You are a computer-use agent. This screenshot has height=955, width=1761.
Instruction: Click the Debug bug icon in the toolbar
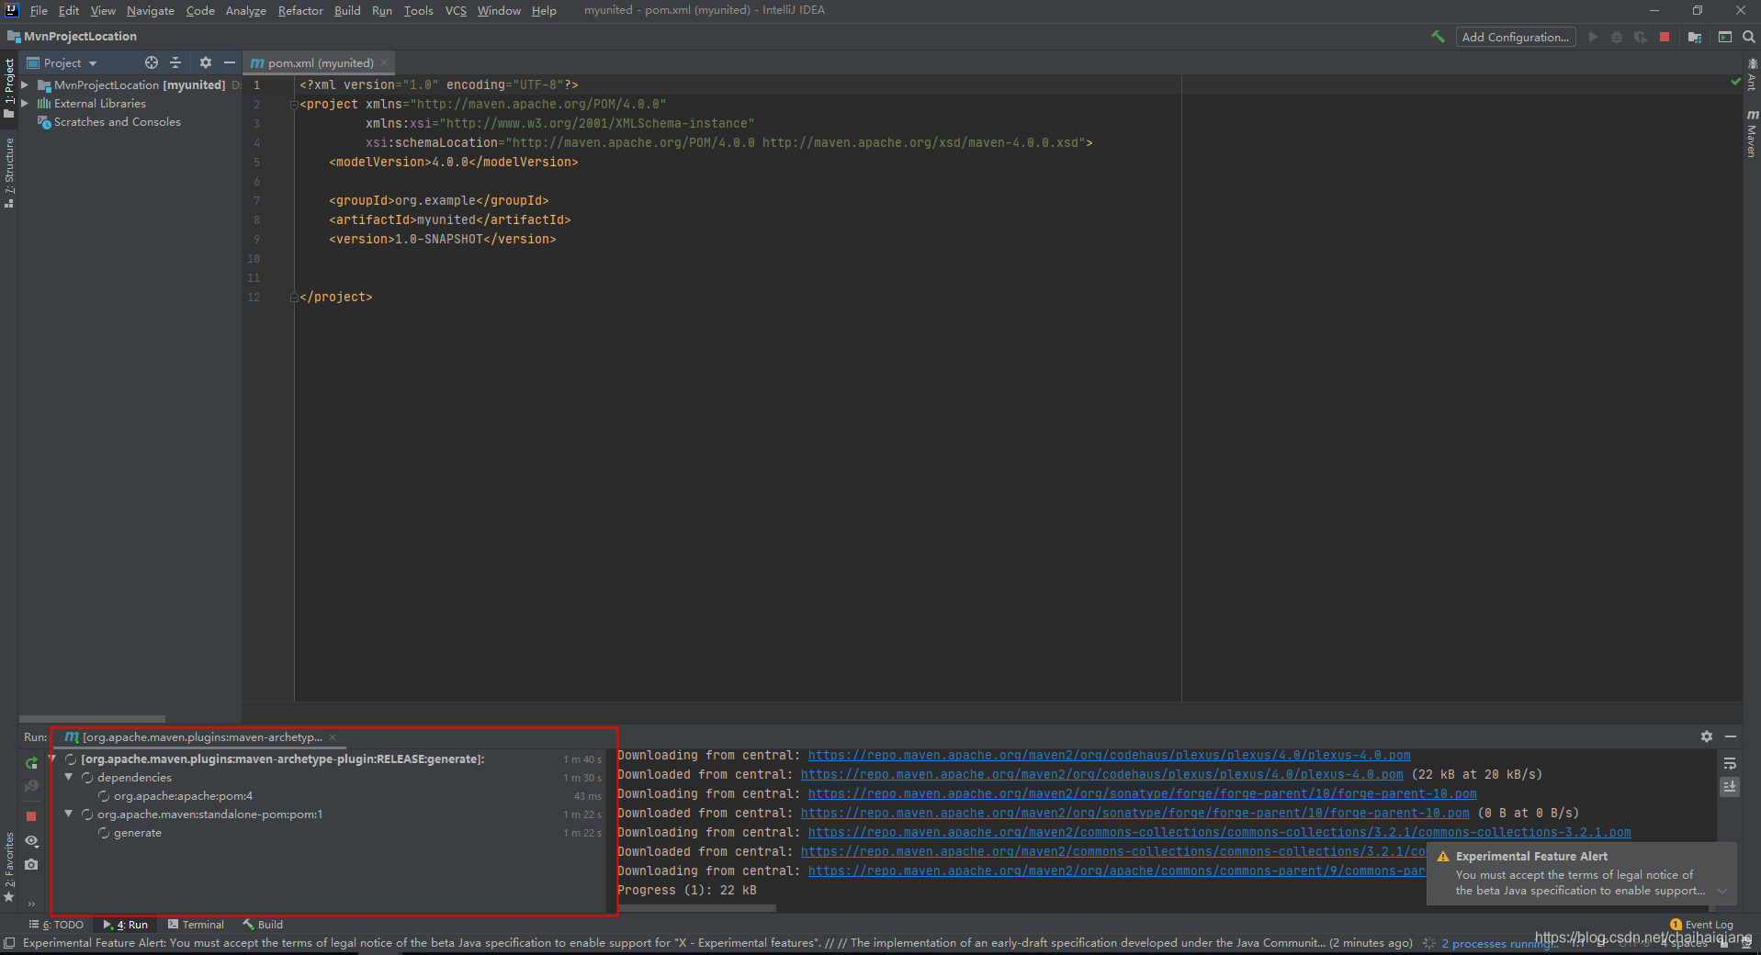coord(1617,37)
